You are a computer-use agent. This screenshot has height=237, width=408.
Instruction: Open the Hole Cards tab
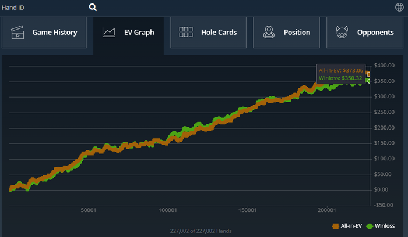coord(208,33)
